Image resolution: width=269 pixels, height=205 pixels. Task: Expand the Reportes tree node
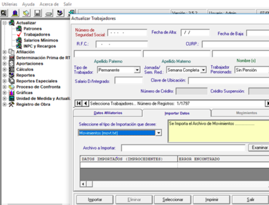point(5,75)
